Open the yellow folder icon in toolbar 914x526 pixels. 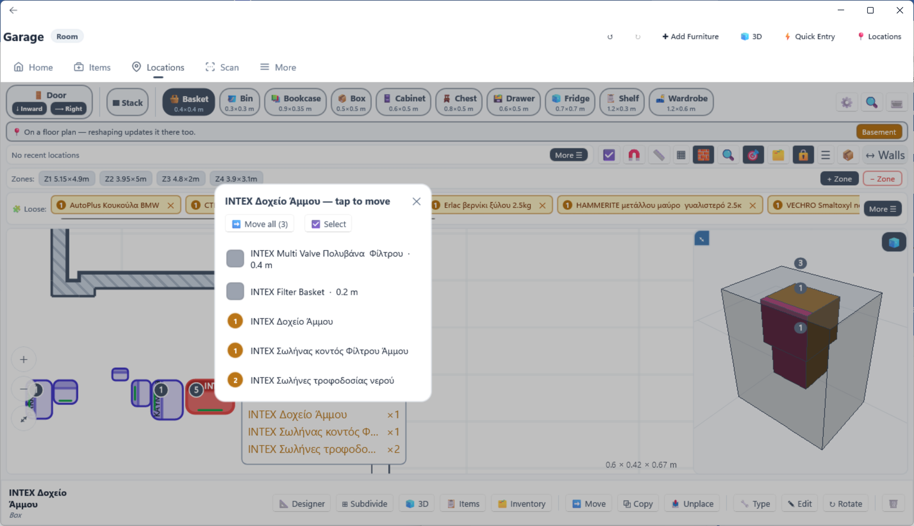pyautogui.click(x=778, y=155)
